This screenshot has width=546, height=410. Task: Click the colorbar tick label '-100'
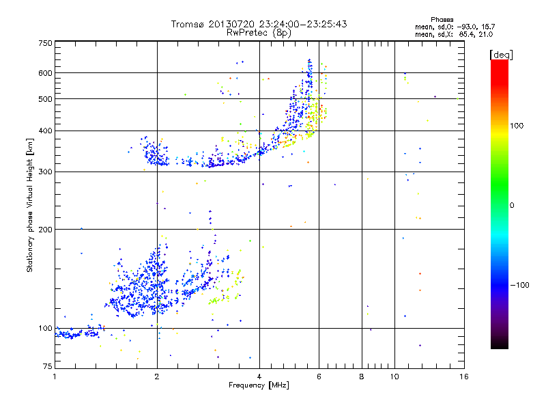tap(519, 285)
